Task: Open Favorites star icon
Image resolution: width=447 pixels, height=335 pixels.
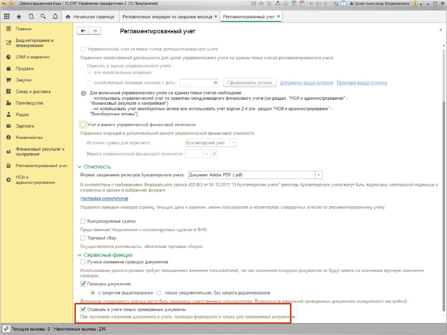Action: point(19,17)
